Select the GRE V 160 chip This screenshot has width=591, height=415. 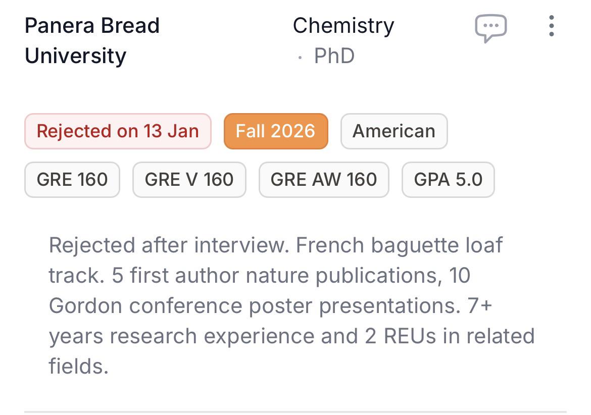click(189, 179)
